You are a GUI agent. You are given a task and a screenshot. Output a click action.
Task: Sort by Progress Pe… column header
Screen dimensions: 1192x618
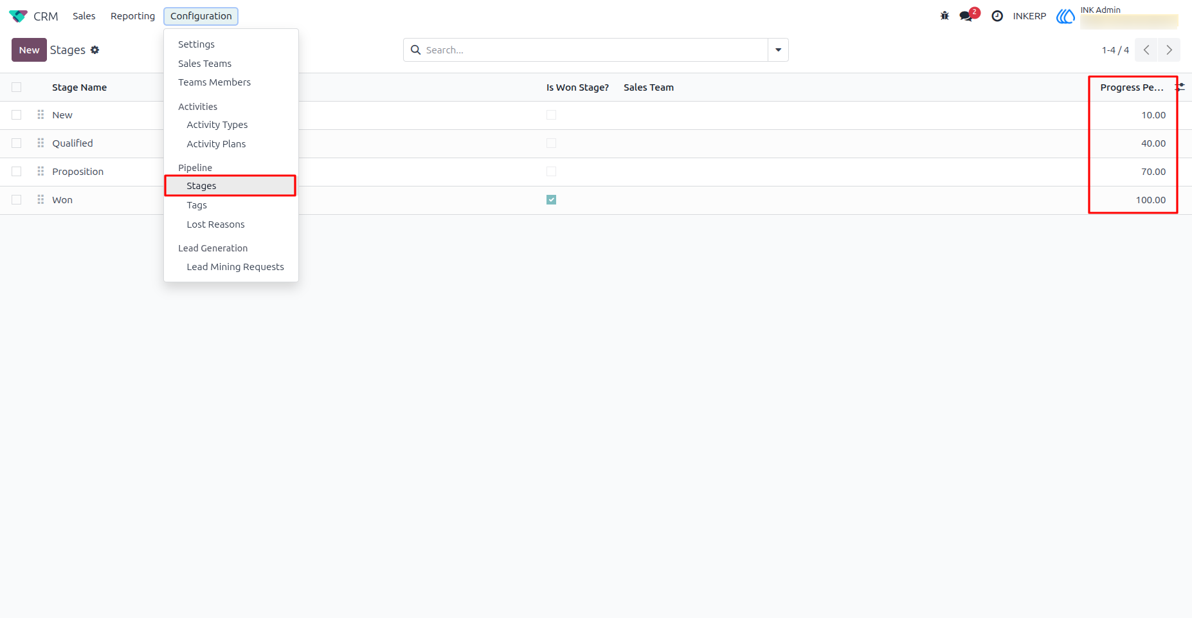[x=1132, y=87]
